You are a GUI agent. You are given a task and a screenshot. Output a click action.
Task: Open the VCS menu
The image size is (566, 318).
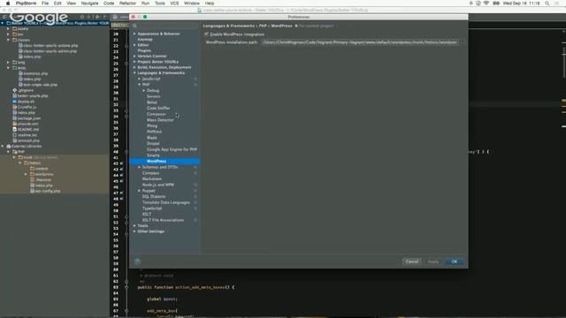(x=174, y=4)
